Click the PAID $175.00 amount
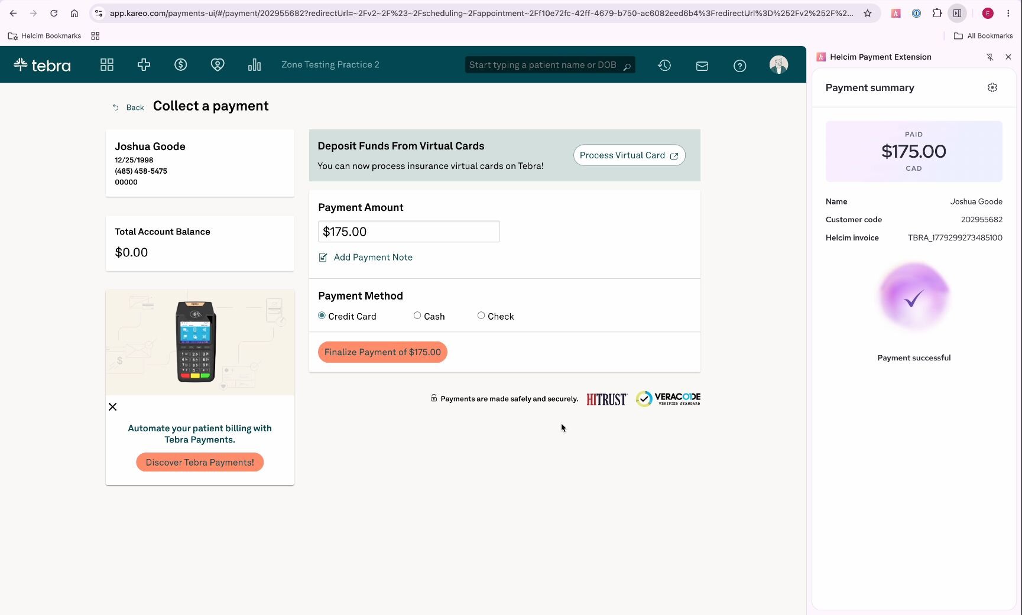Viewport: 1022px width, 615px height. pos(914,151)
